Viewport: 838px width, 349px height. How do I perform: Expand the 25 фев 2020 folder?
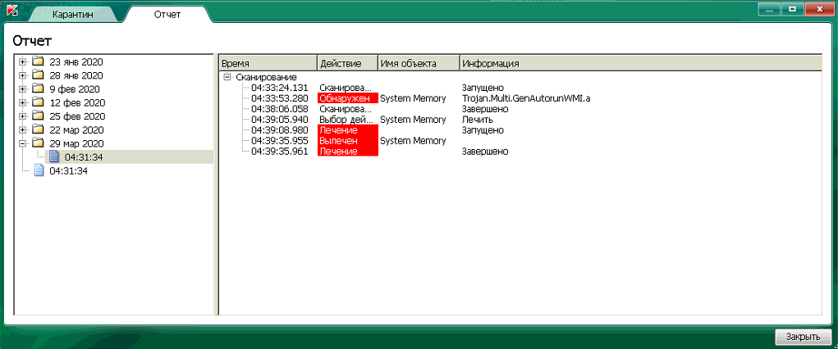point(22,116)
